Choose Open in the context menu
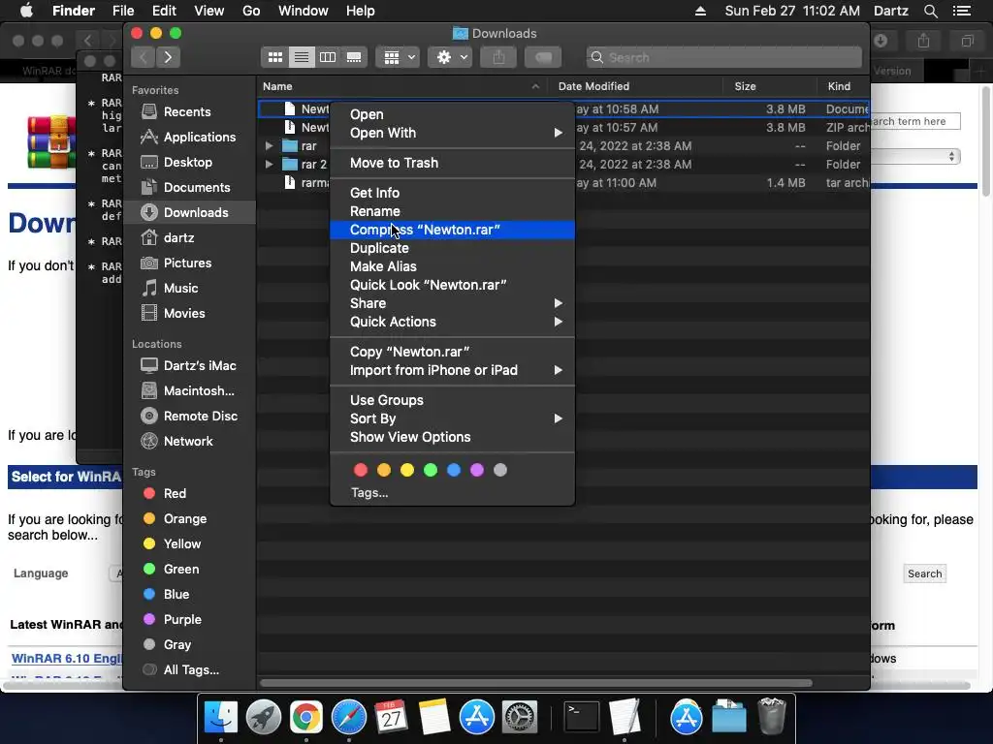 click(452, 114)
